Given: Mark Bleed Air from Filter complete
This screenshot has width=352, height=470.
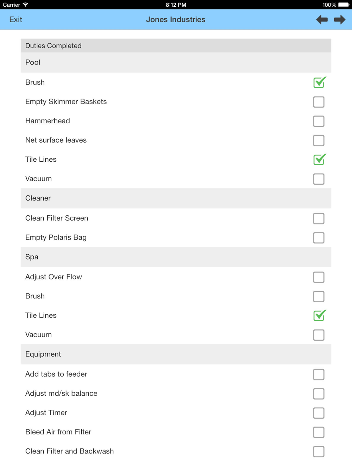Looking at the screenshot, I should (x=319, y=432).
